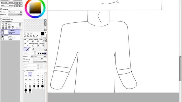Choose the Edit control point tool
182x102 pixels.
[x=26, y=45]
